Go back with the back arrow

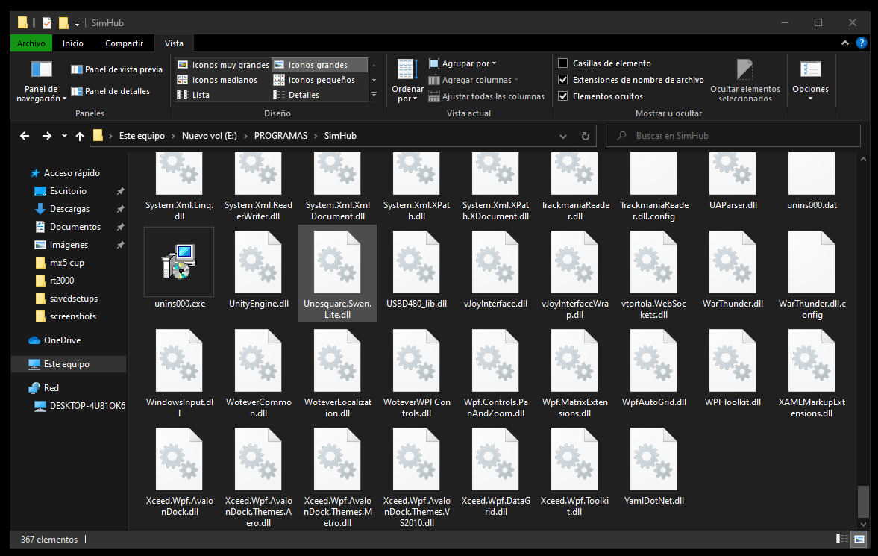coord(25,136)
